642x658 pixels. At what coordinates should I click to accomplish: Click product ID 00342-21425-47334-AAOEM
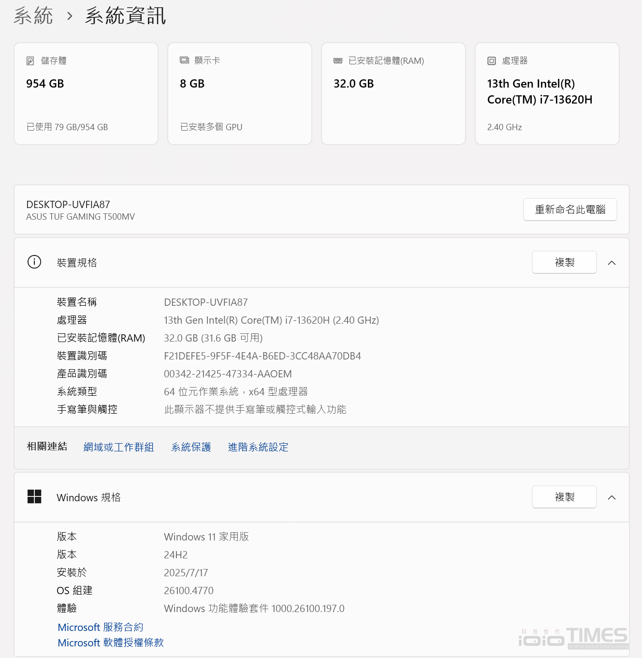coord(228,374)
